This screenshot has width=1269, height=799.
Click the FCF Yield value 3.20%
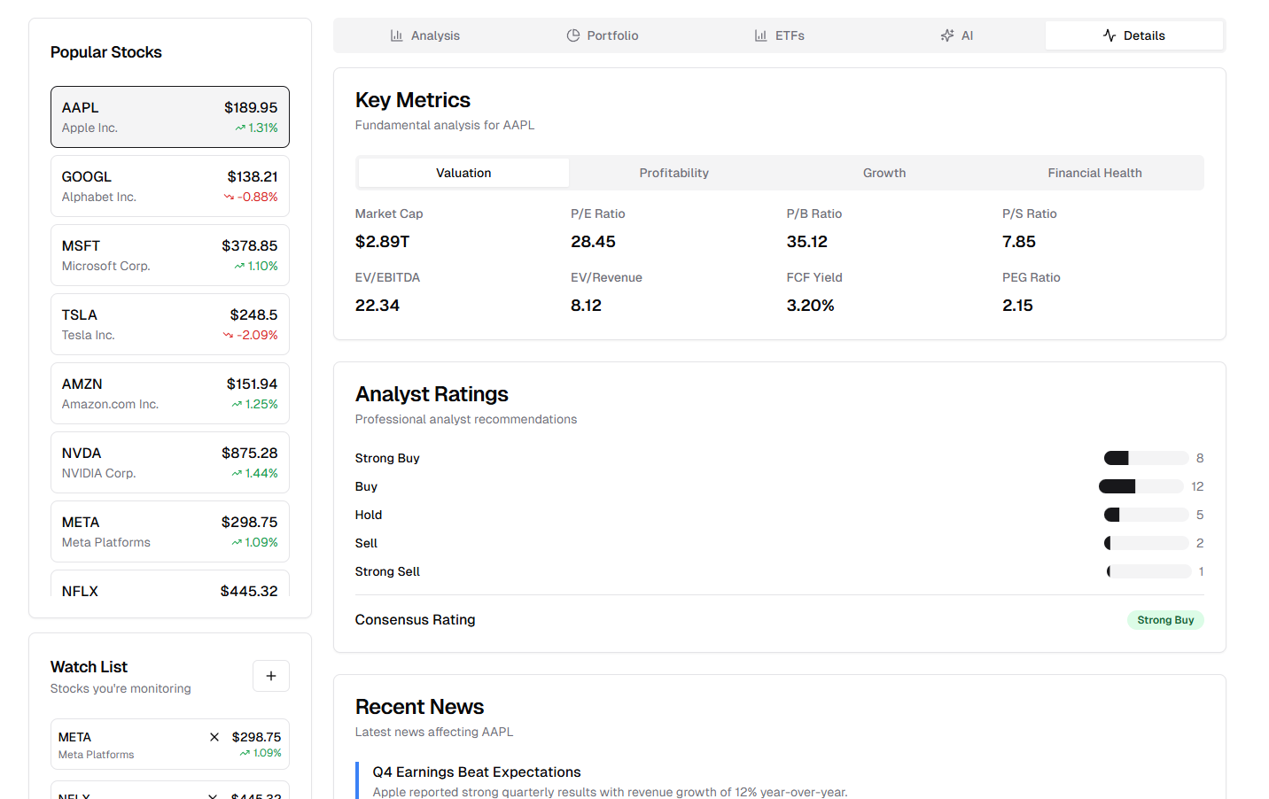811,306
